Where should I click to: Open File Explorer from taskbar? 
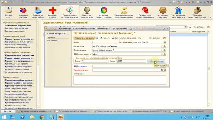[32, 117]
